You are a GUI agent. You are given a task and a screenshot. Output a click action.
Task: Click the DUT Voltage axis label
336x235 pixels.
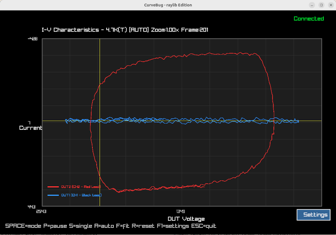click(x=186, y=219)
